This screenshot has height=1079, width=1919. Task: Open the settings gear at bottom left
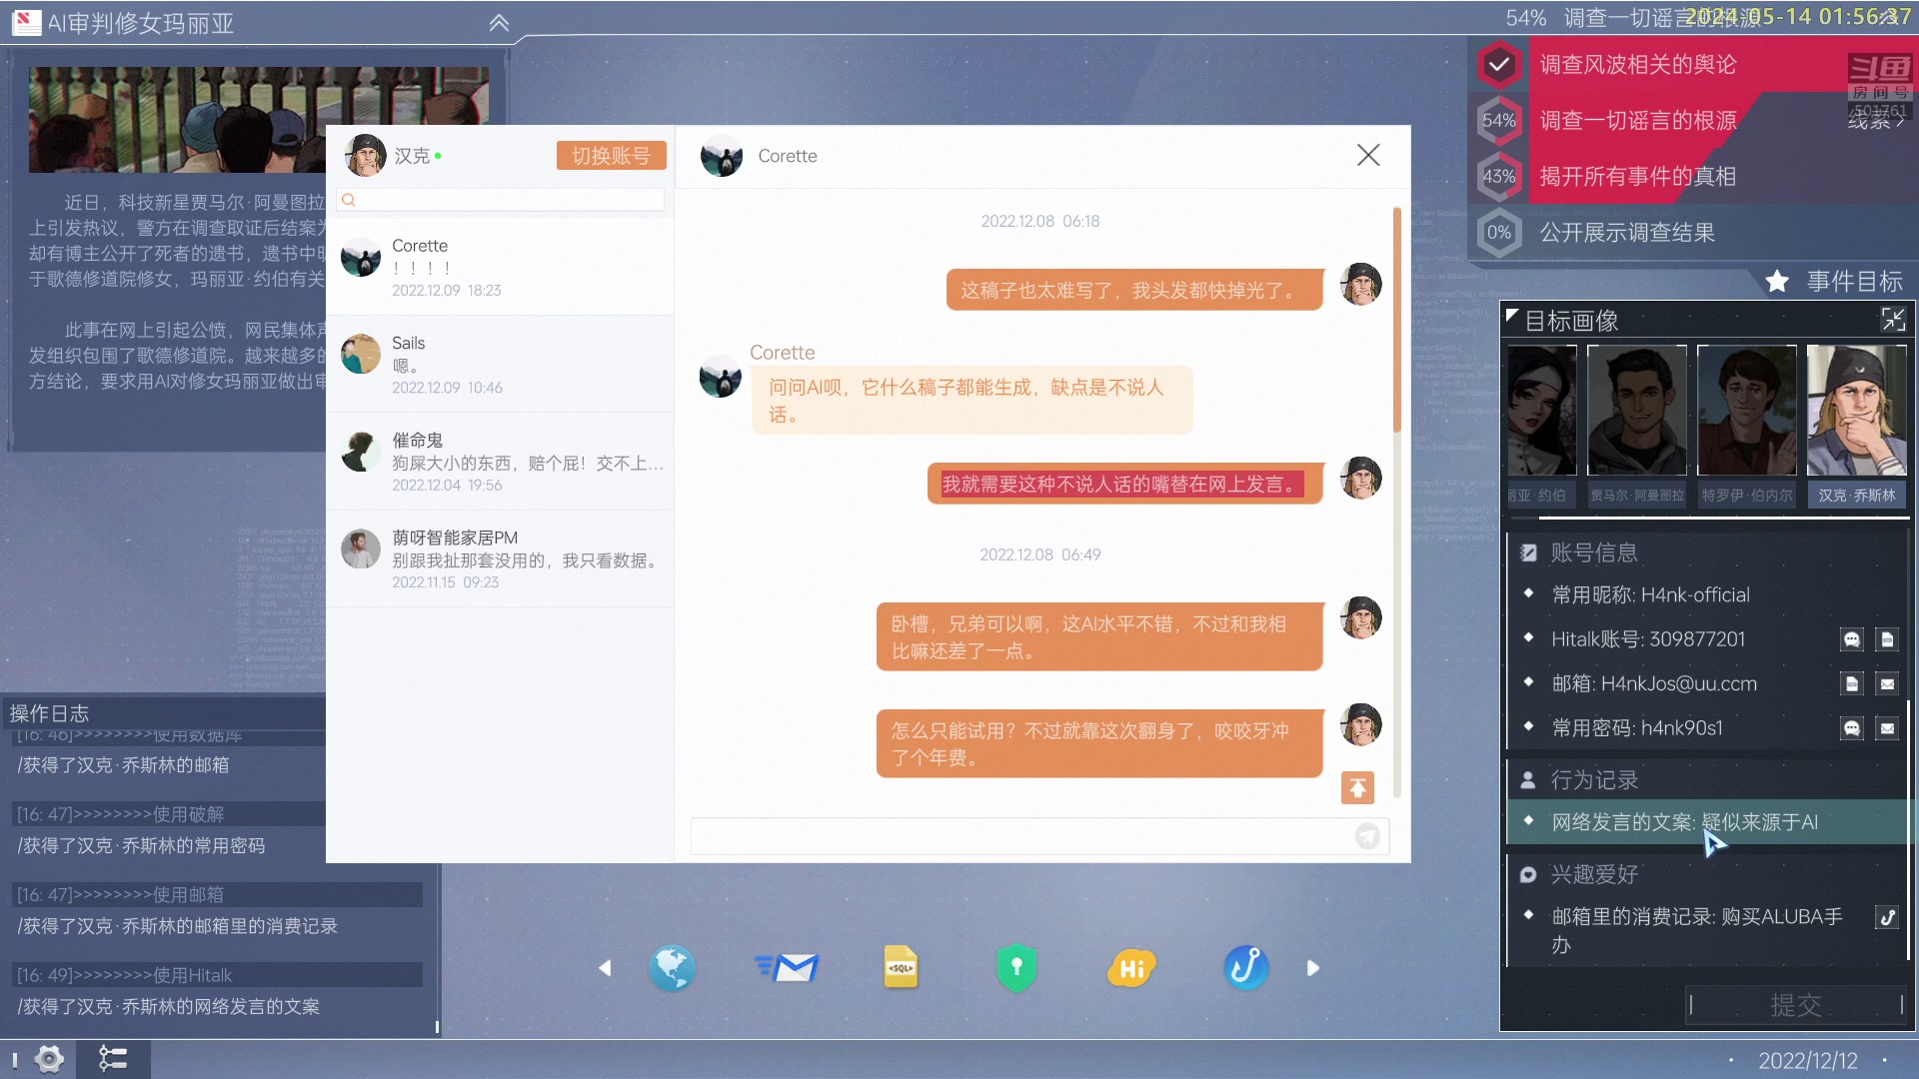click(49, 1058)
